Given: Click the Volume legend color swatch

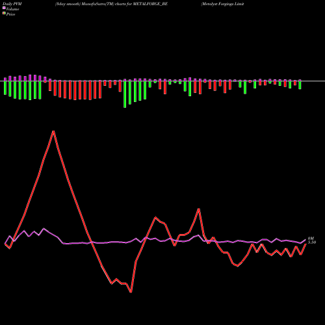Looking at the screenshot, I should [x=4, y=8].
